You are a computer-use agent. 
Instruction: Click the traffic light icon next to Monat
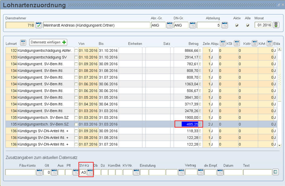[276, 25]
